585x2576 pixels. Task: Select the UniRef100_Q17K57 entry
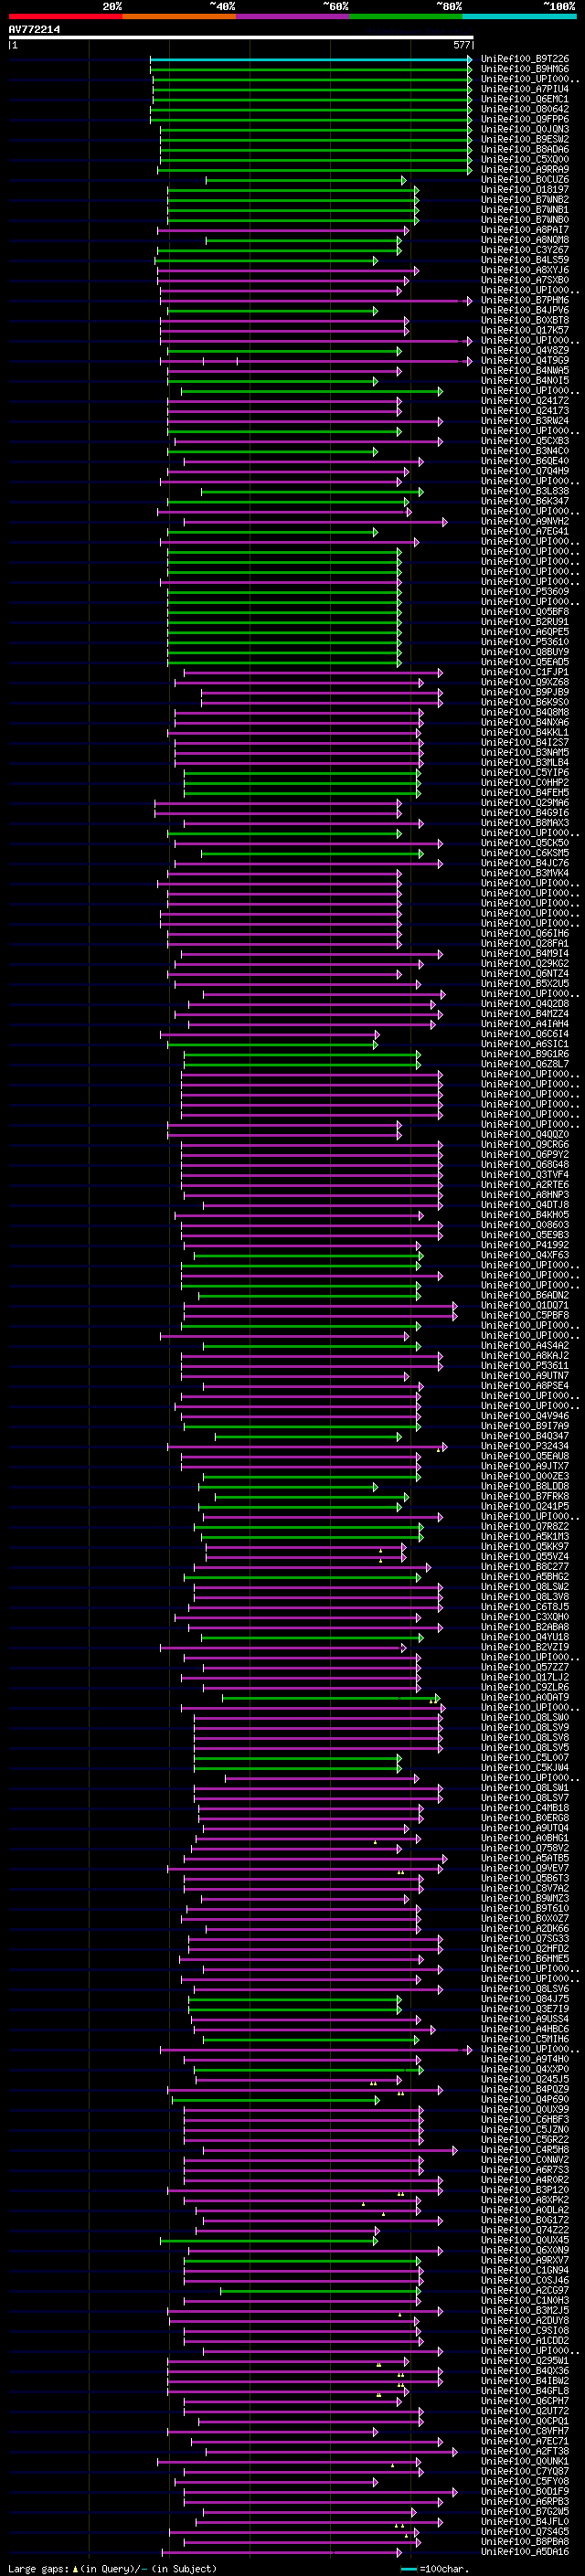[525, 330]
